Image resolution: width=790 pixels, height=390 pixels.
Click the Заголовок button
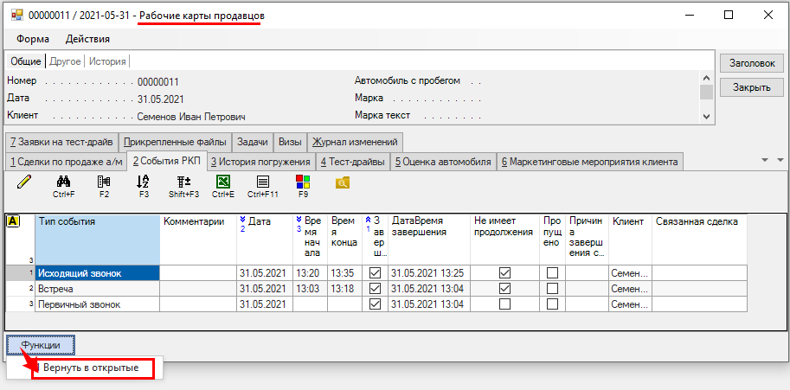752,63
